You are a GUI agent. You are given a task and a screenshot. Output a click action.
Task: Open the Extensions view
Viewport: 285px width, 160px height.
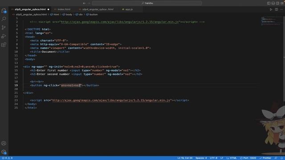pos(4,44)
